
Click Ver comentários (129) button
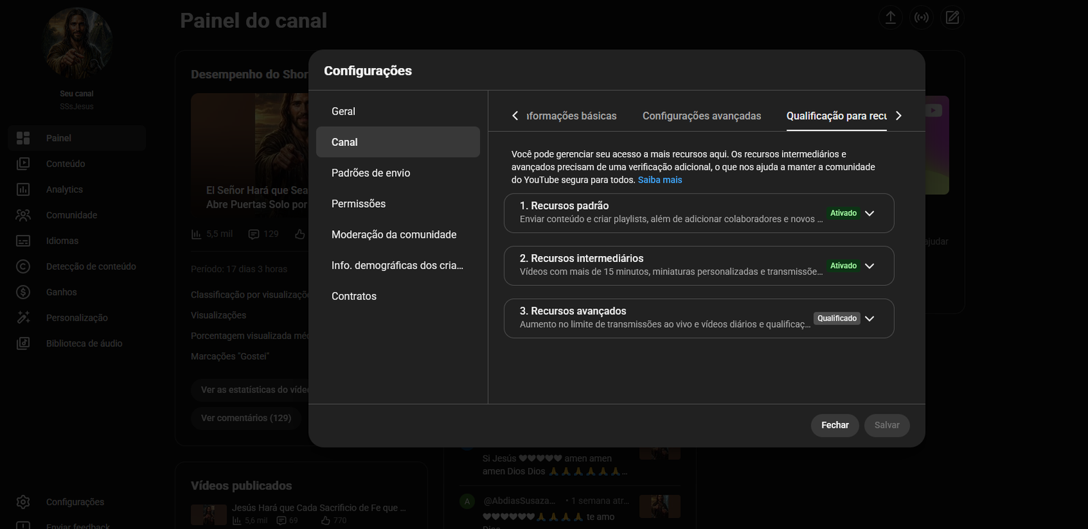tap(246, 418)
